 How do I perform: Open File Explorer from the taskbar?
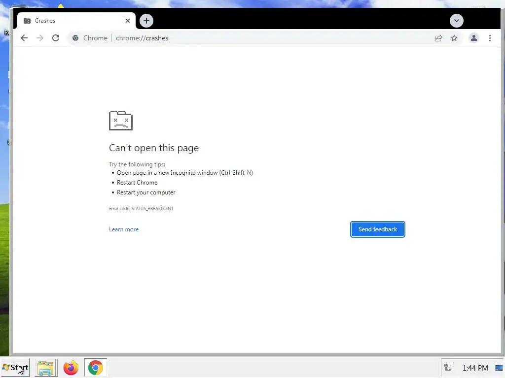(x=45, y=368)
